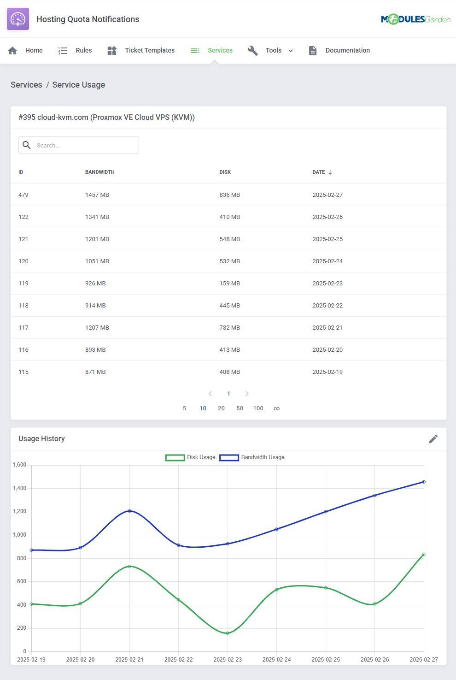Image resolution: width=456 pixels, height=680 pixels.
Task: Toggle Bandwidth Usage legend blue swatch
Action: click(x=229, y=457)
